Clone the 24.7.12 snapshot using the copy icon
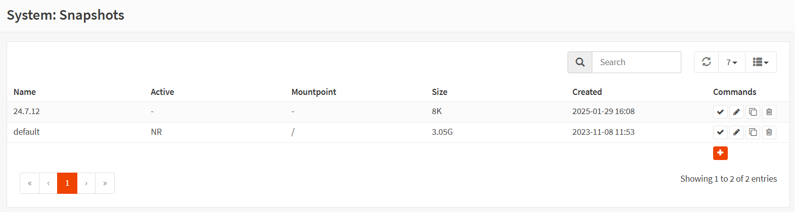Viewport: 795px width, 212px height. tap(753, 112)
